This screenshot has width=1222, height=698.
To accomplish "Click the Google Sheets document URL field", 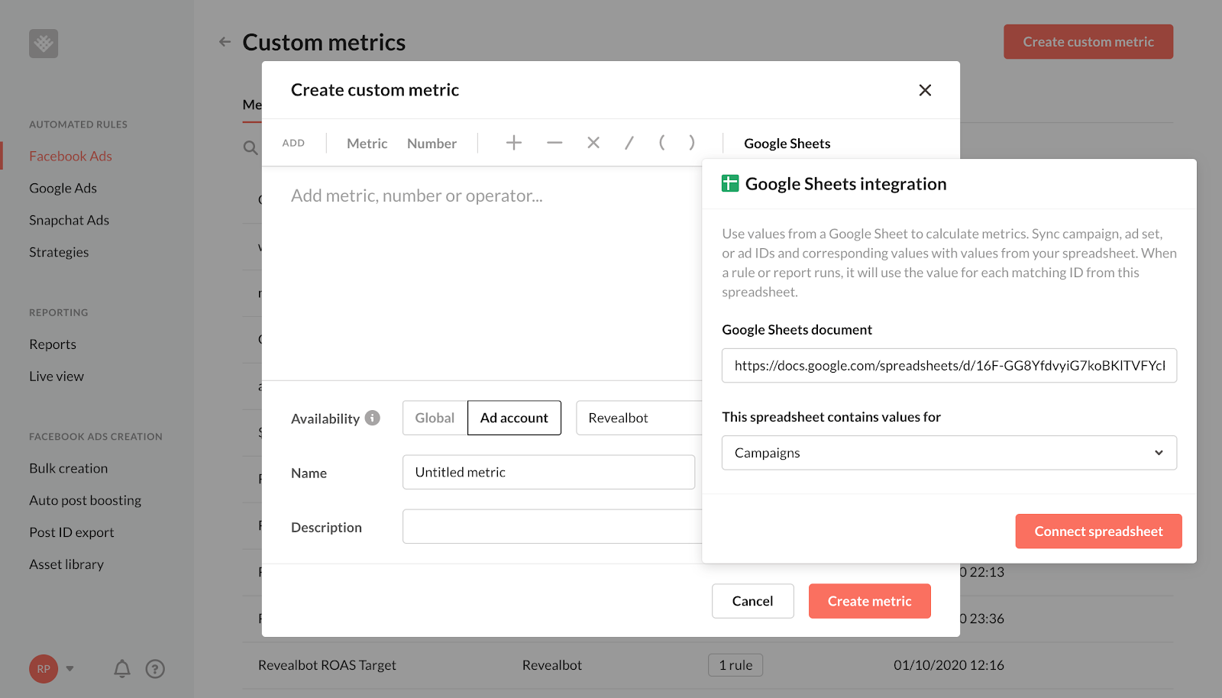I will tap(949, 366).
